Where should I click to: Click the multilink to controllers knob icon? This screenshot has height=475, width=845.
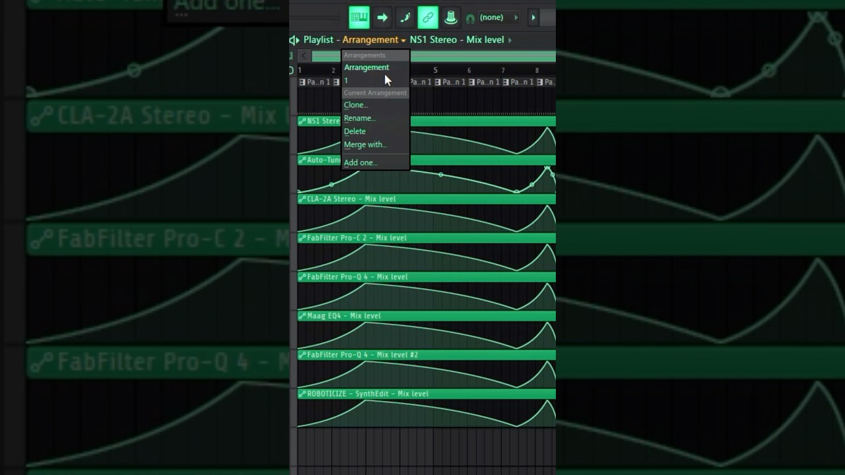[451, 18]
